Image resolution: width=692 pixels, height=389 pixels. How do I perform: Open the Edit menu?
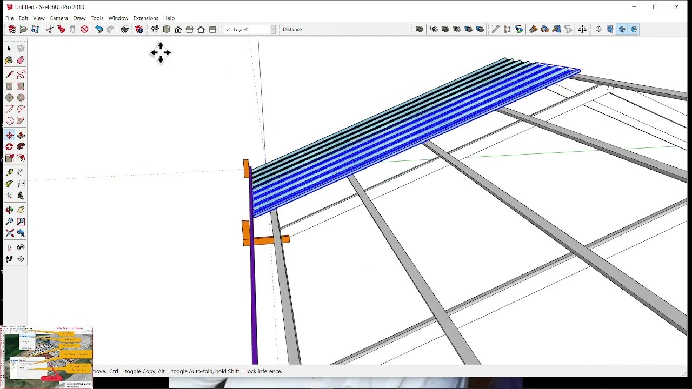coord(23,18)
